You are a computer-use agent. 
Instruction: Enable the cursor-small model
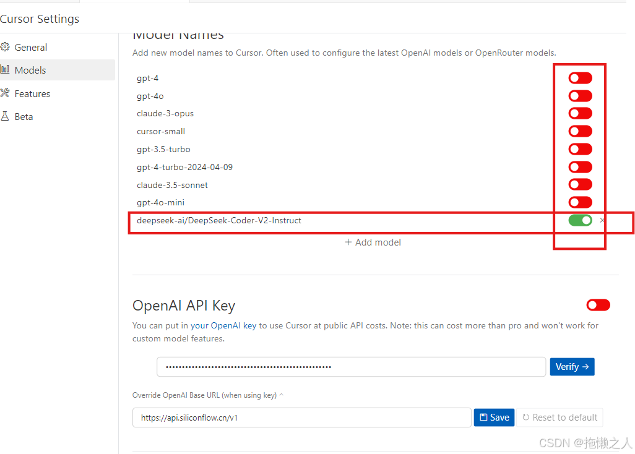coord(580,131)
